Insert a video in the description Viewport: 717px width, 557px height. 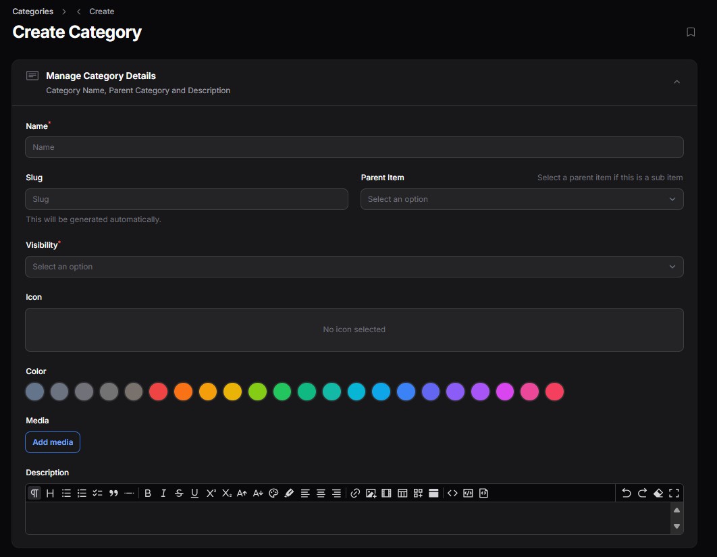(x=386, y=493)
